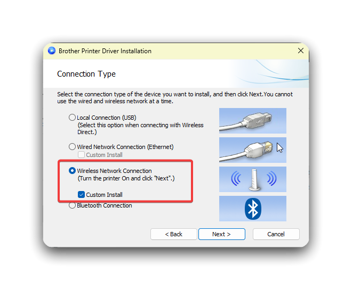Close the driver installation dialog
This screenshot has height=290, width=352.
[301, 51]
